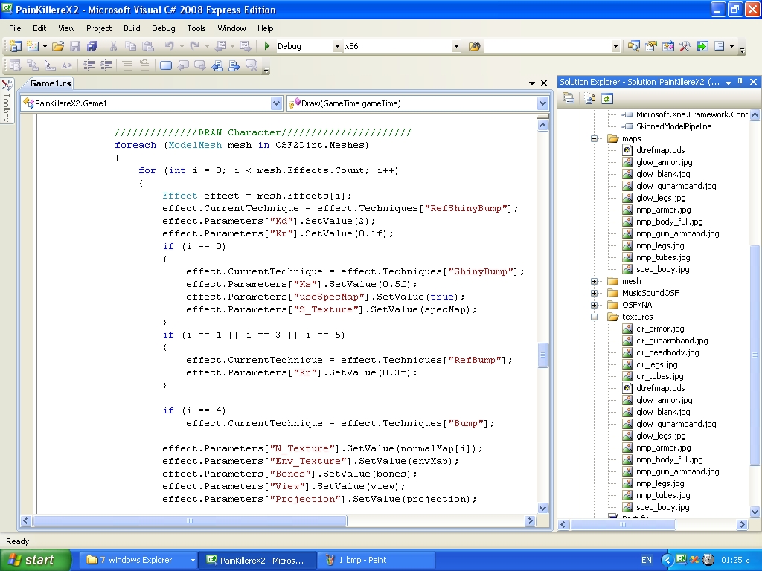
Task: Click the Navigate Backward icon
Action: click(x=220, y=46)
